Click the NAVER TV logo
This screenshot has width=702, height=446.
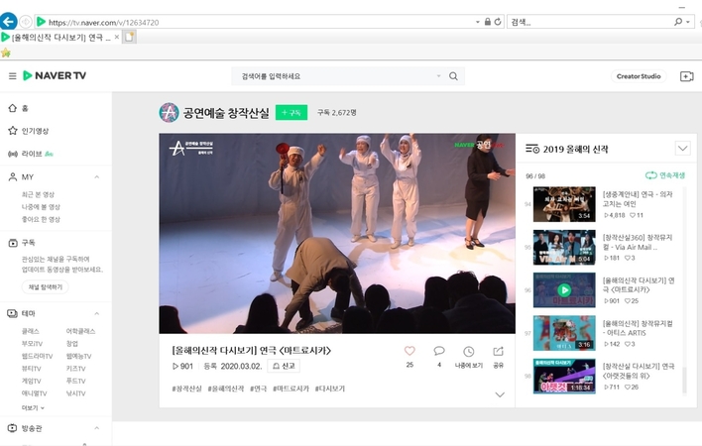pyautogui.click(x=55, y=75)
